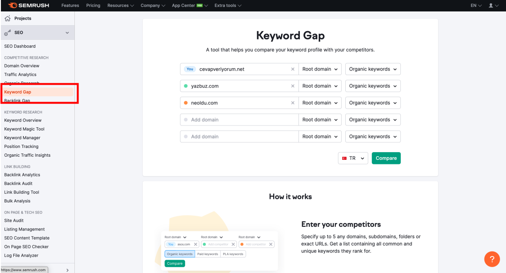The width and height of the screenshot is (506, 273).
Task: Open Root domain dropdown for neoldu.com
Action: tap(320, 103)
